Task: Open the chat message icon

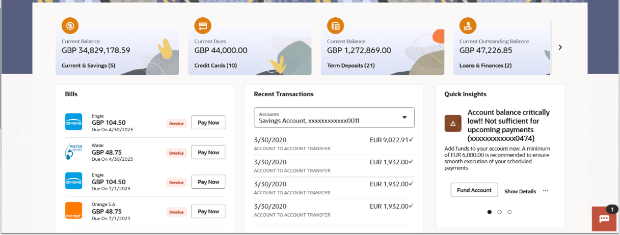Action: click(604, 219)
